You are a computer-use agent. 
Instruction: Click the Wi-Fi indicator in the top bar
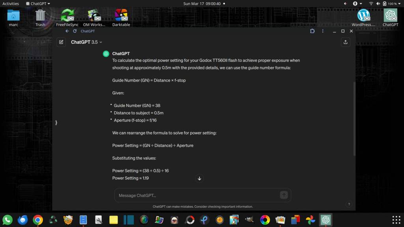[371, 4]
